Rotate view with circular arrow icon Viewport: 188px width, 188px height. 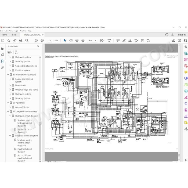[x=148, y=41]
